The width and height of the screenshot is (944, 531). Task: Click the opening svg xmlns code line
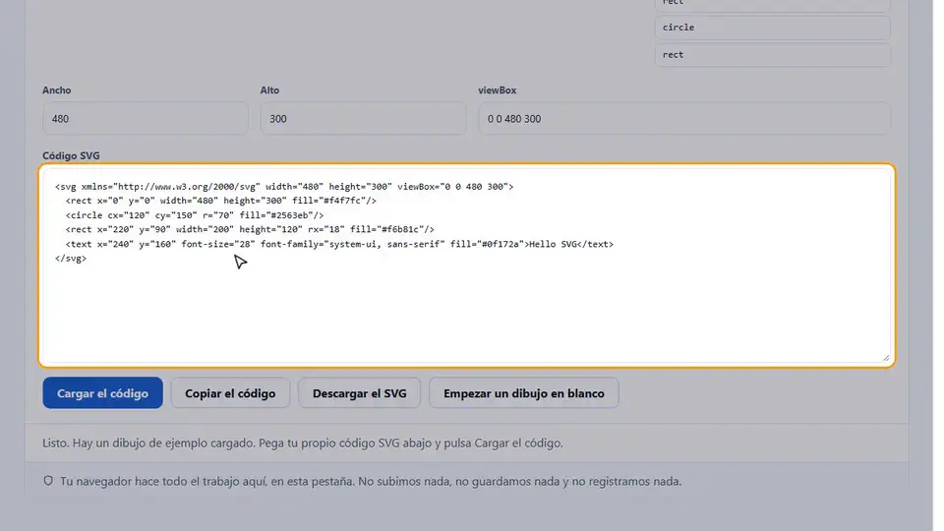(284, 187)
